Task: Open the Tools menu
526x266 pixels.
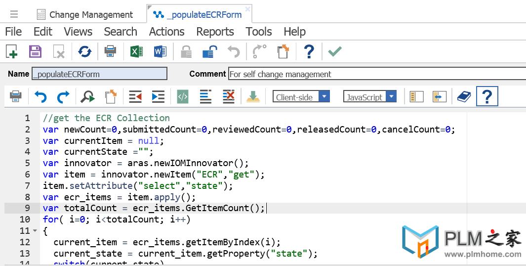Action: [259, 32]
